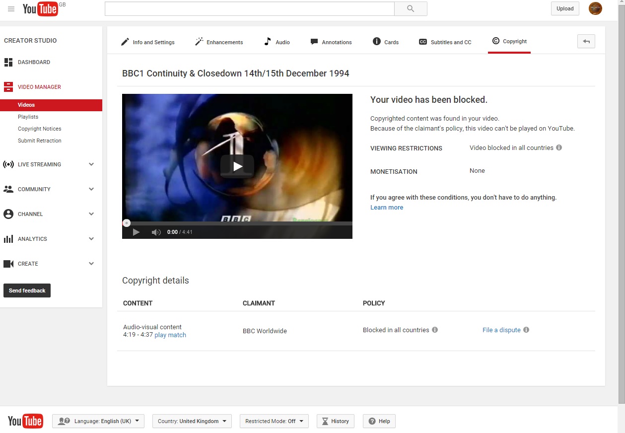The width and height of the screenshot is (625, 433).
Task: Open Videos in the sidebar
Action: click(51, 105)
